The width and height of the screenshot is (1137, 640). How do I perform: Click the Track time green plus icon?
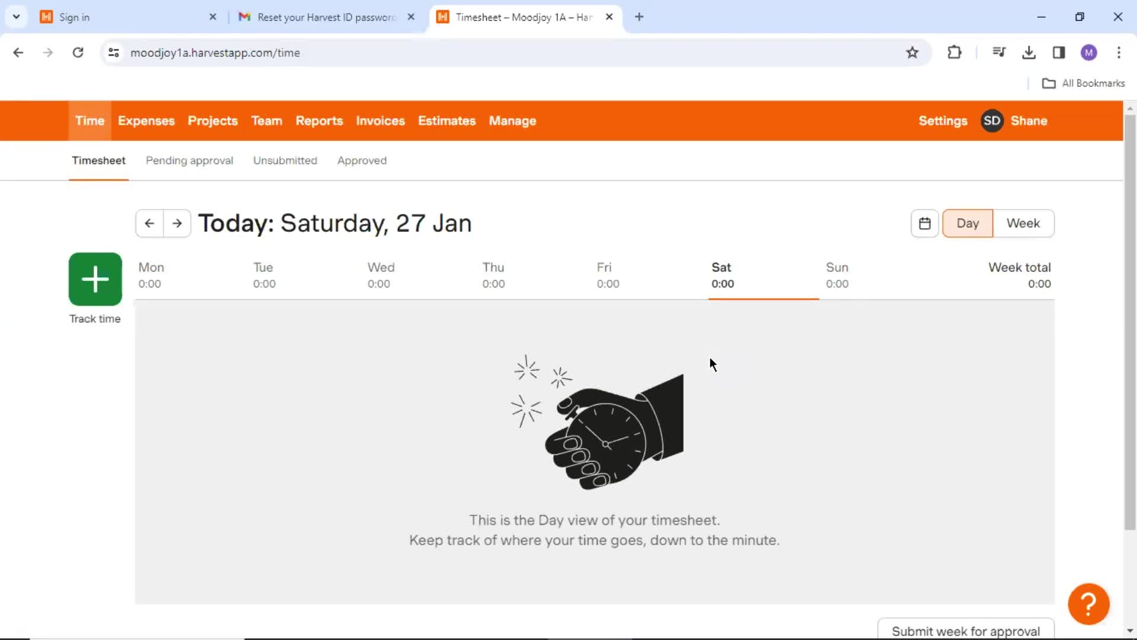(95, 279)
